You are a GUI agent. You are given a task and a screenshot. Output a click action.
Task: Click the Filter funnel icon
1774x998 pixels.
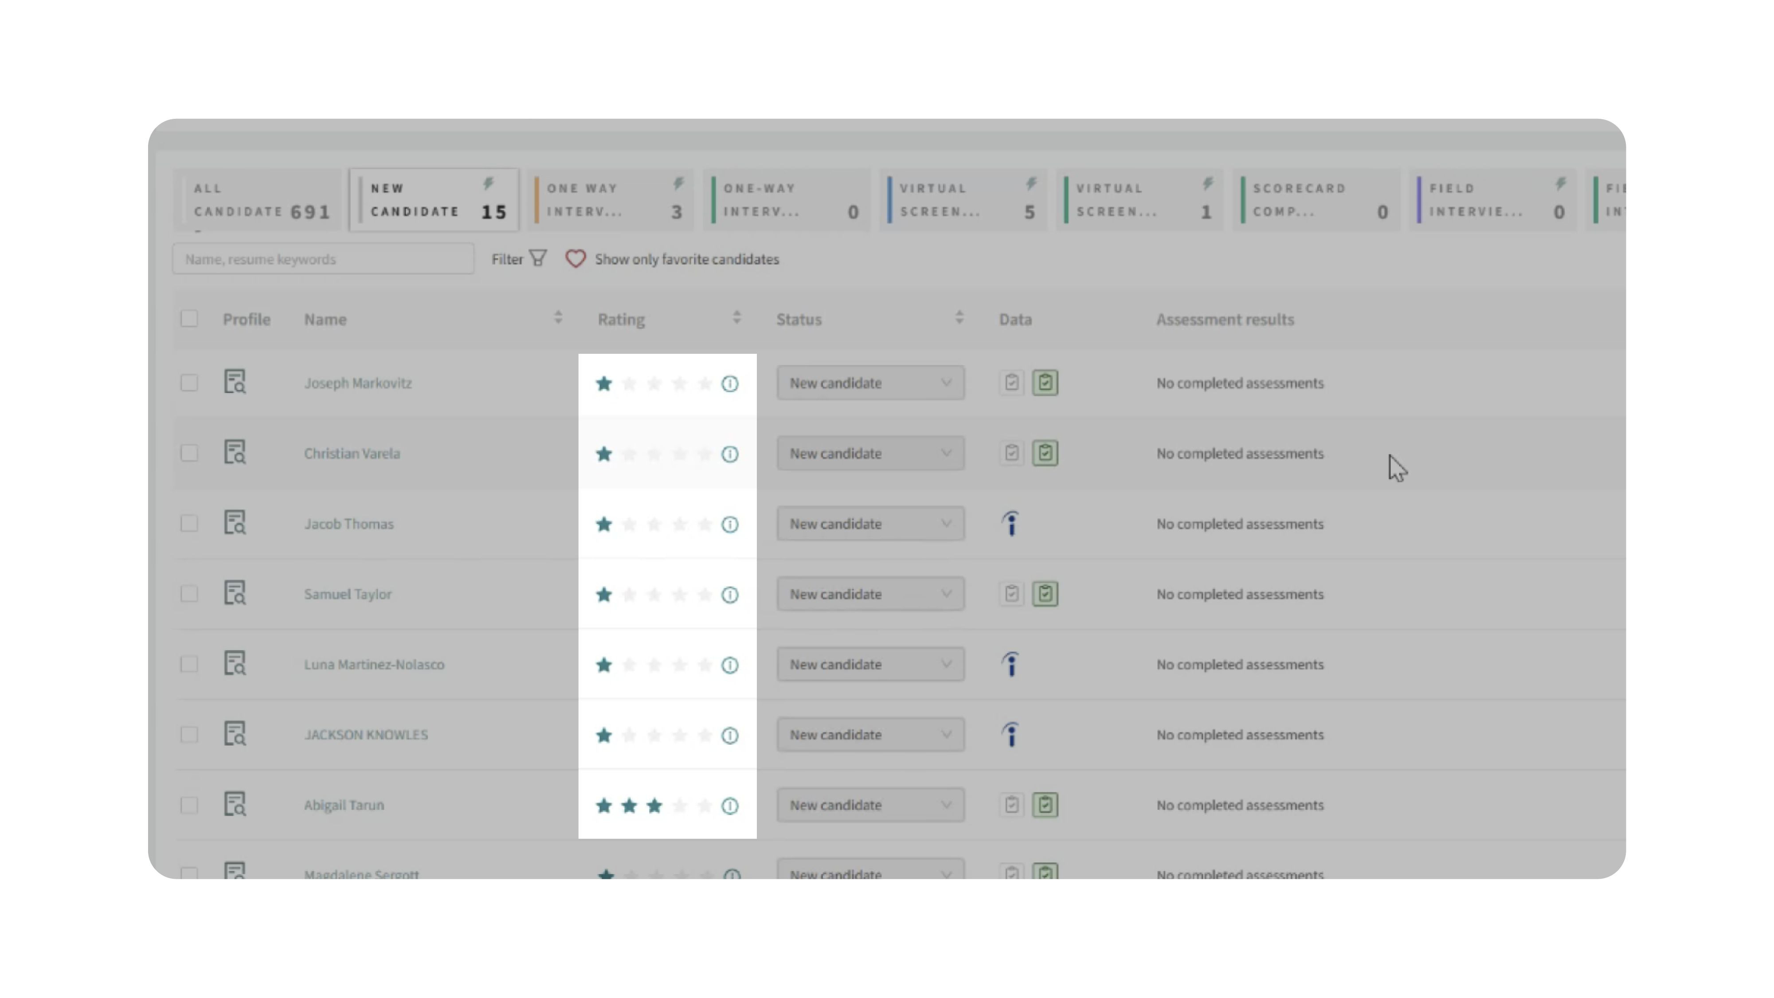[538, 259]
